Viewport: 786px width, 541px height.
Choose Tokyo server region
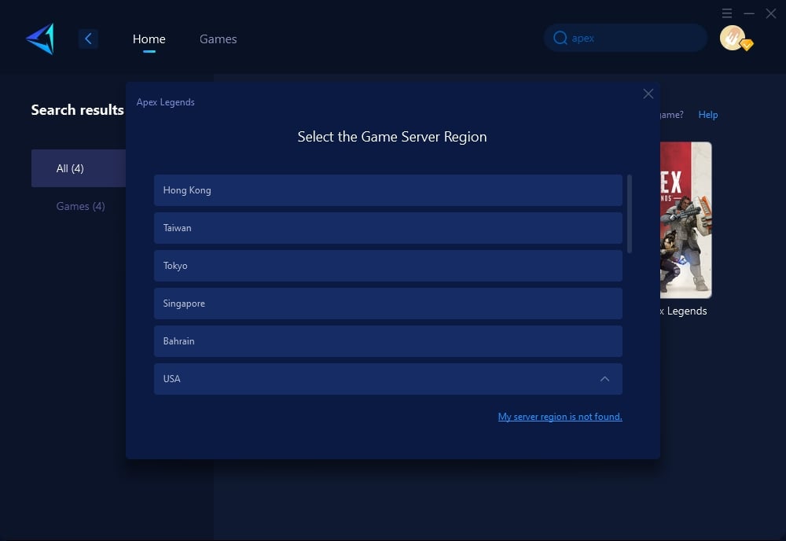388,266
